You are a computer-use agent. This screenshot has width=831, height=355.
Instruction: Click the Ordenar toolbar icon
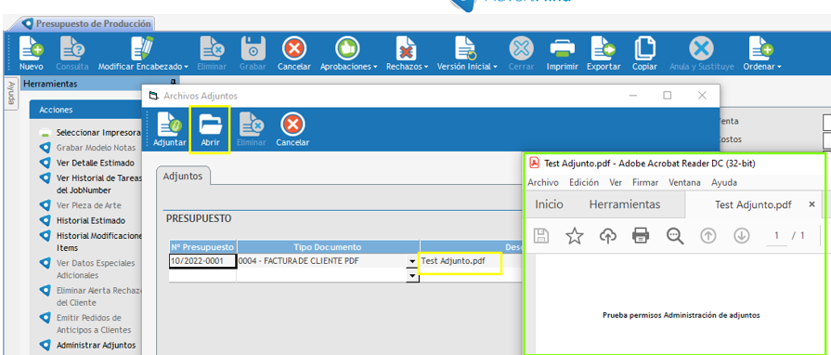[760, 49]
